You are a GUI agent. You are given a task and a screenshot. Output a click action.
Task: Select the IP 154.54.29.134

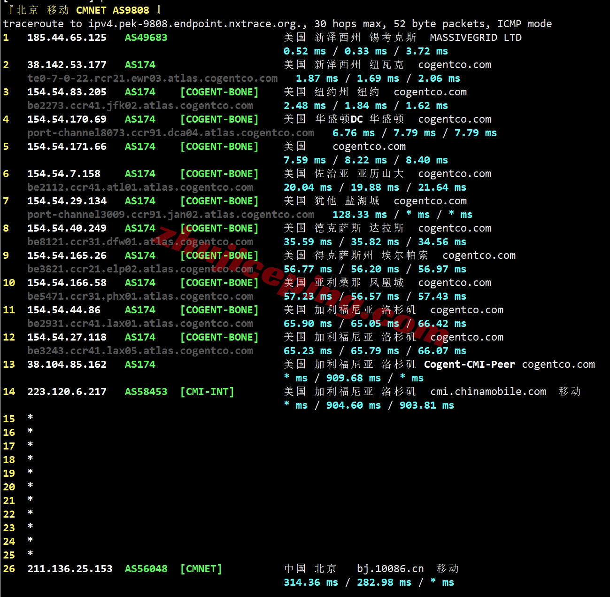(67, 201)
